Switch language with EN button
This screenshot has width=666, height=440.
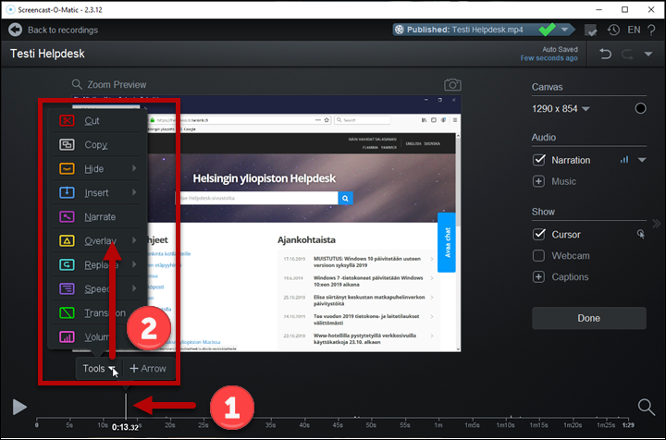point(634,30)
